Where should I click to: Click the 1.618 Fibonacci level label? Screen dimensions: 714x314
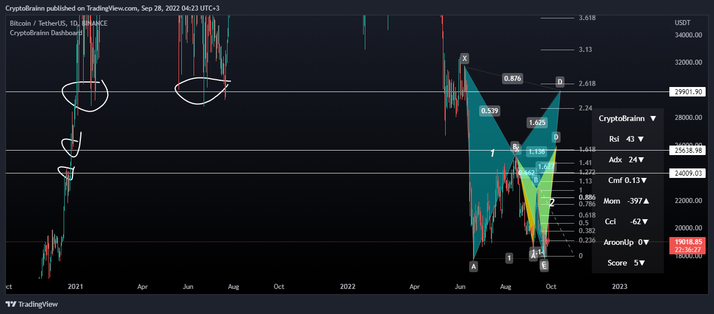[587, 149]
